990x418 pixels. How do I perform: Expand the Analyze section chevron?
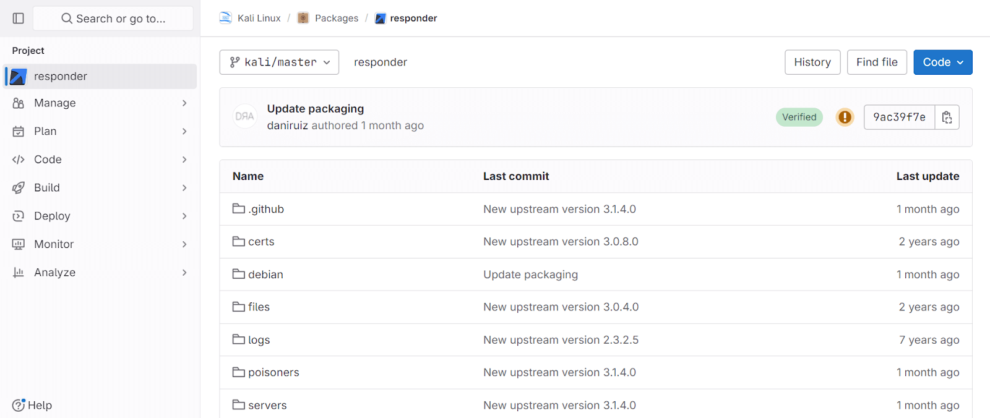pyautogui.click(x=184, y=272)
